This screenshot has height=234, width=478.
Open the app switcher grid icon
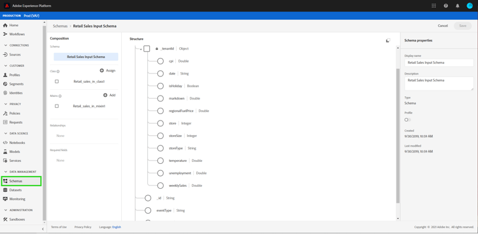(x=434, y=6)
